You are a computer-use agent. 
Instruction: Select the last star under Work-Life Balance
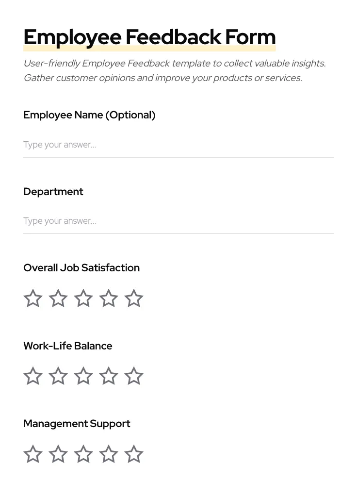tap(134, 376)
